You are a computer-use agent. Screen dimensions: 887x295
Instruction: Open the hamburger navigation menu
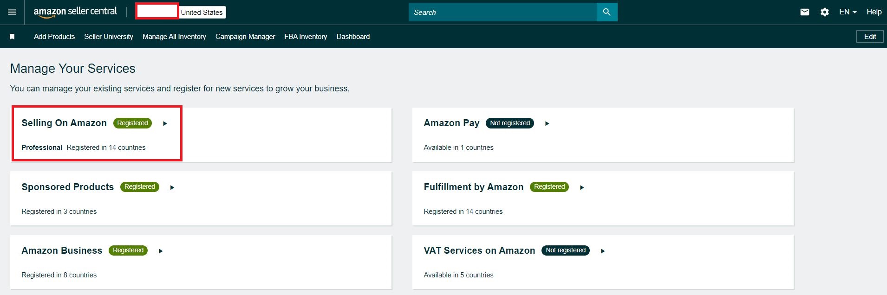pyautogui.click(x=12, y=12)
